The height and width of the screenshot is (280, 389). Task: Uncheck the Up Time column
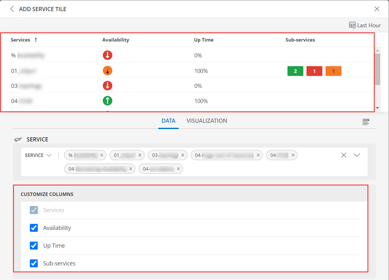click(34, 245)
